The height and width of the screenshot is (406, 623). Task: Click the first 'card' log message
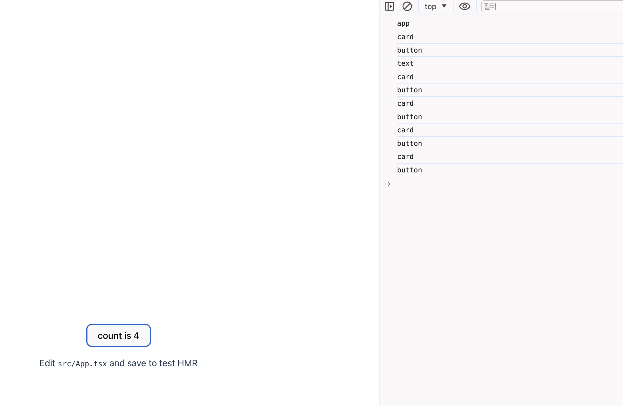tap(405, 37)
